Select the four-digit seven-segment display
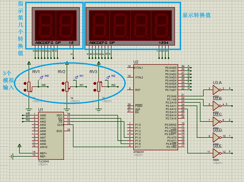Viewport: 244px width, 182px height. click(130, 26)
